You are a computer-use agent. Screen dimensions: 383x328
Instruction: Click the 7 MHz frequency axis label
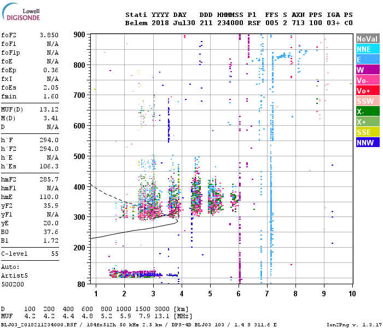(267, 294)
